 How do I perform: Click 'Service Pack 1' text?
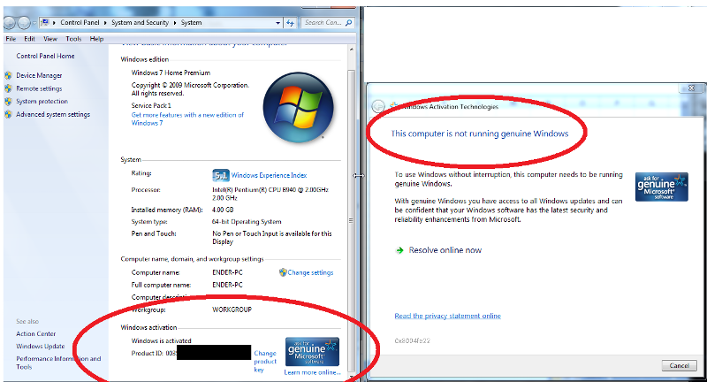tap(151, 105)
